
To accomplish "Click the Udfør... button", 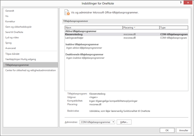I will click(x=124, y=122).
